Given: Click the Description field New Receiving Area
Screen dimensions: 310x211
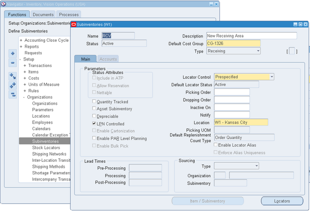Looking at the screenshot, I should pyautogui.click(x=252, y=36).
